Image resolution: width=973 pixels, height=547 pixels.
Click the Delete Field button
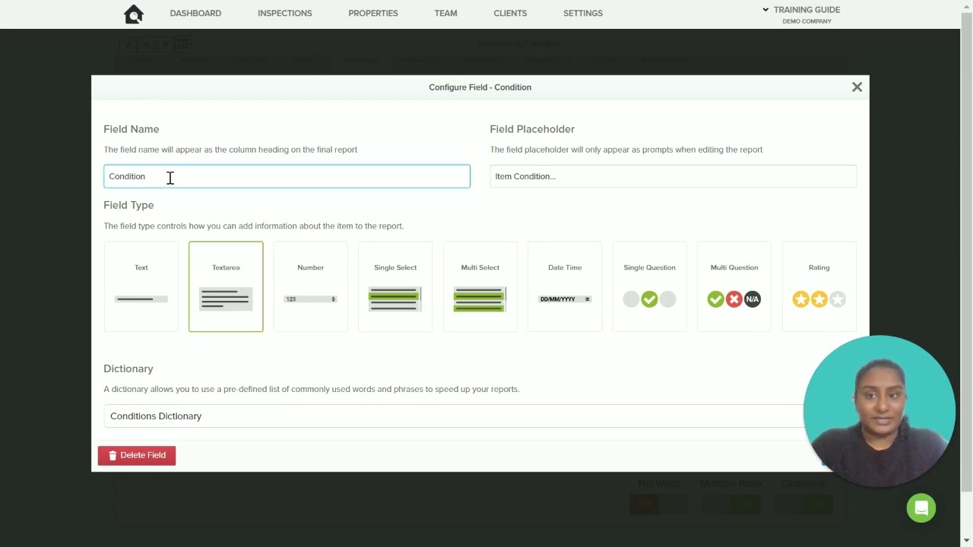137,455
